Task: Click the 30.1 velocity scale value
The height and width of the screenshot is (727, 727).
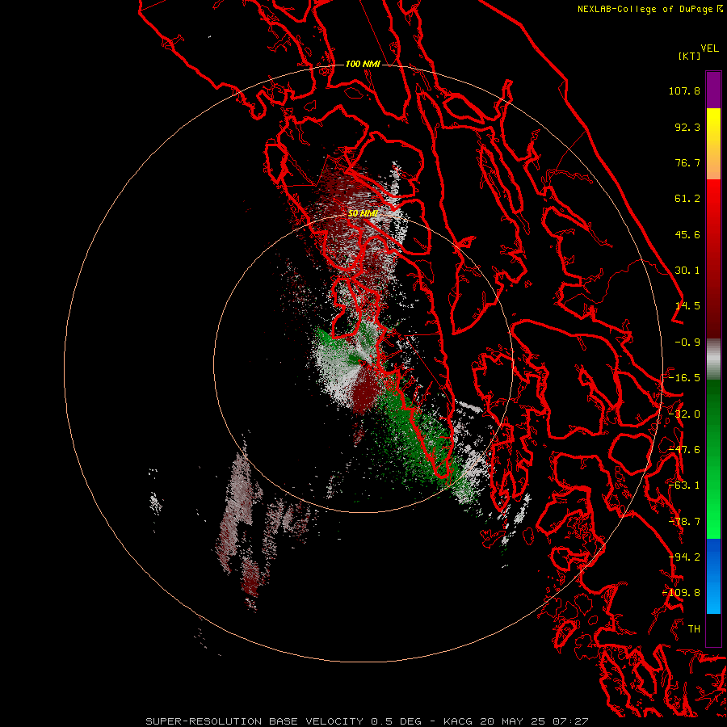Action: click(x=687, y=271)
